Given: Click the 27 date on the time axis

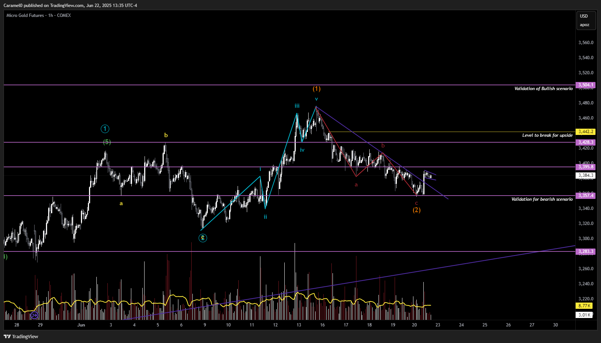Looking at the screenshot, I should point(532,325).
